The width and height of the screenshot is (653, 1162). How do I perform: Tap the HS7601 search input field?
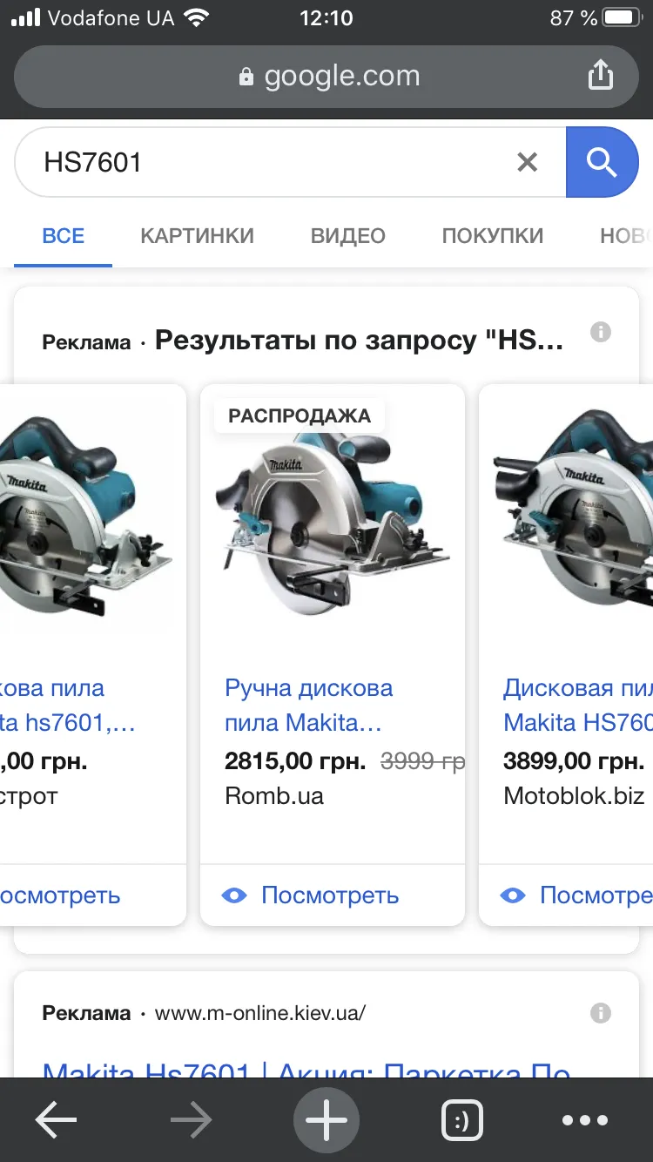[270, 162]
